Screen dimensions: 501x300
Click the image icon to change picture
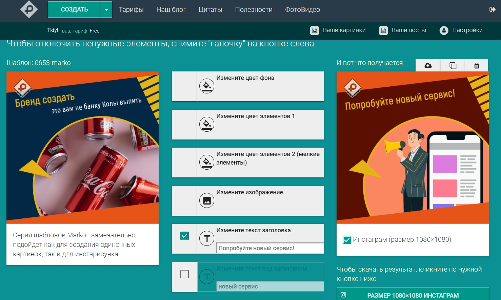206,200
